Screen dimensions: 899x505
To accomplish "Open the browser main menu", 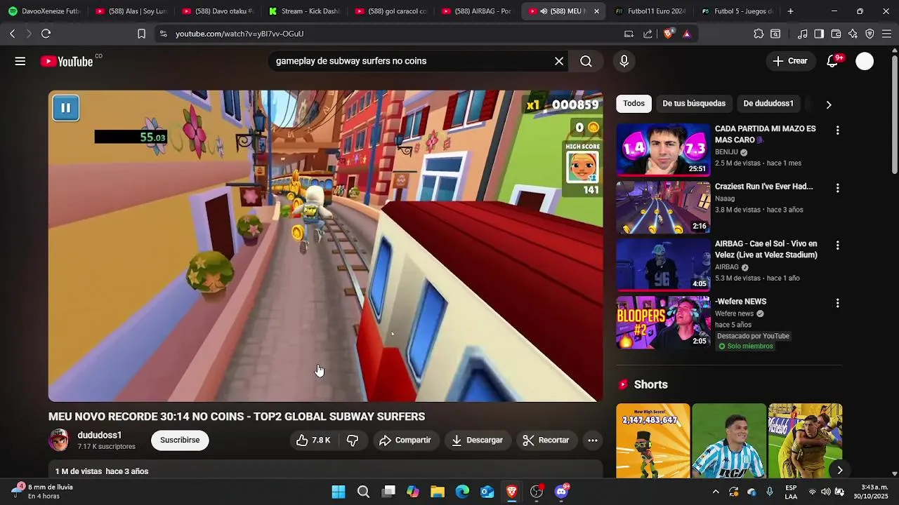I will coord(886,34).
